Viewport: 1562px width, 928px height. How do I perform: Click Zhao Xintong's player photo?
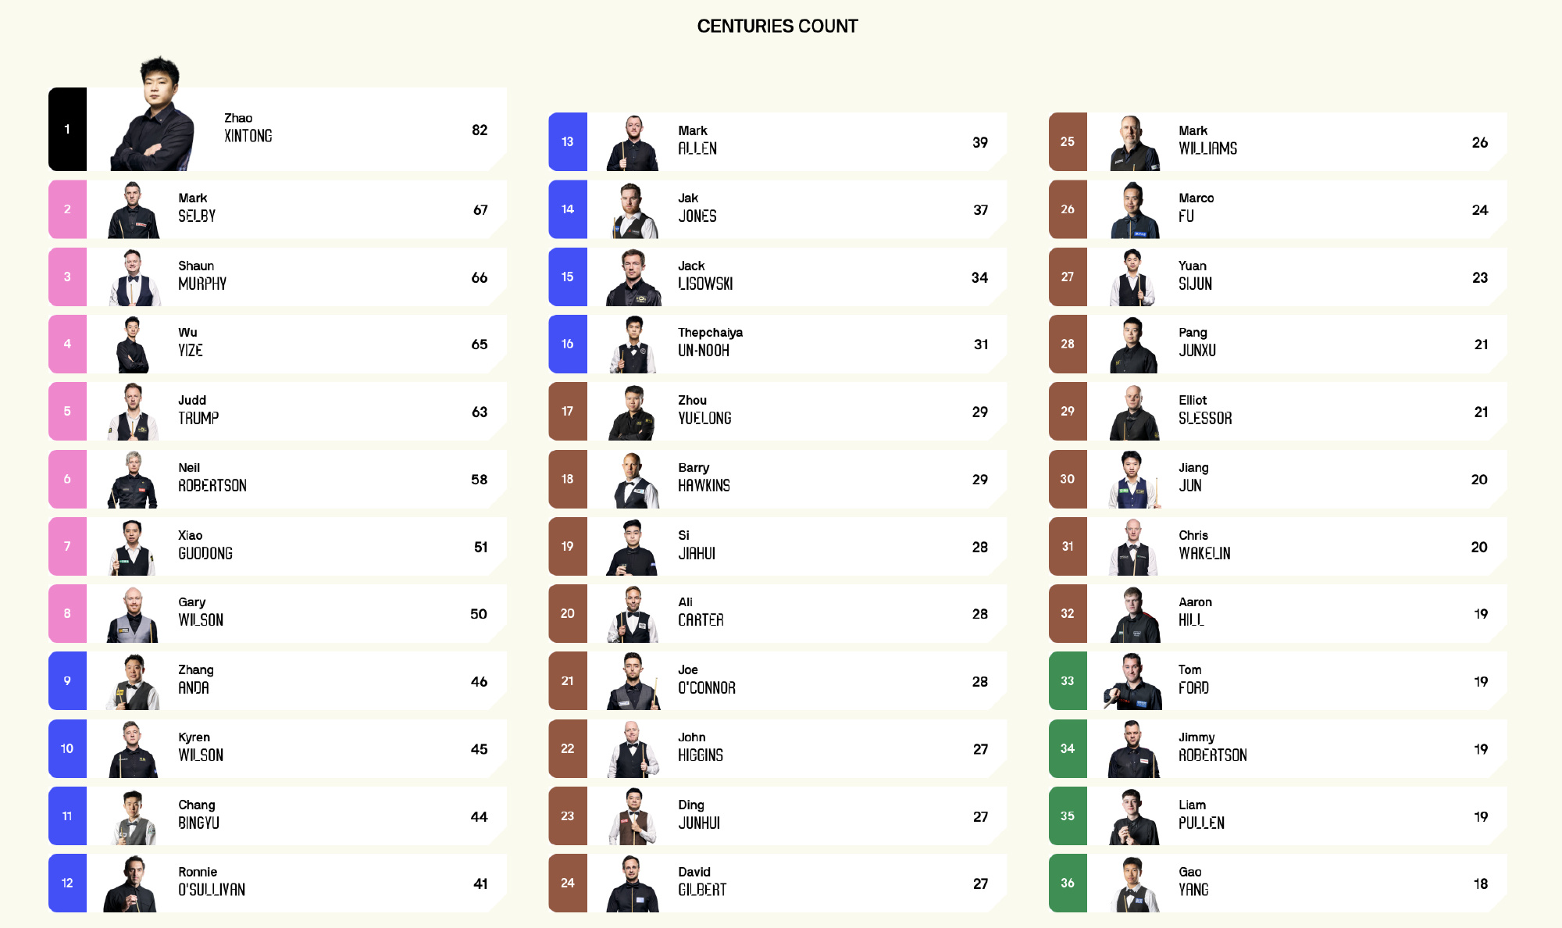tap(154, 114)
